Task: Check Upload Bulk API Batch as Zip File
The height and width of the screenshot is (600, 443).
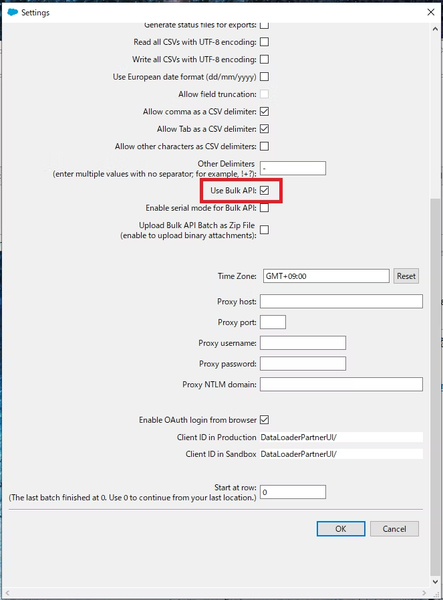Action: [x=264, y=229]
